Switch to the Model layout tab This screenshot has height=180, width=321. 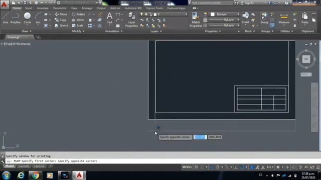click(10, 166)
